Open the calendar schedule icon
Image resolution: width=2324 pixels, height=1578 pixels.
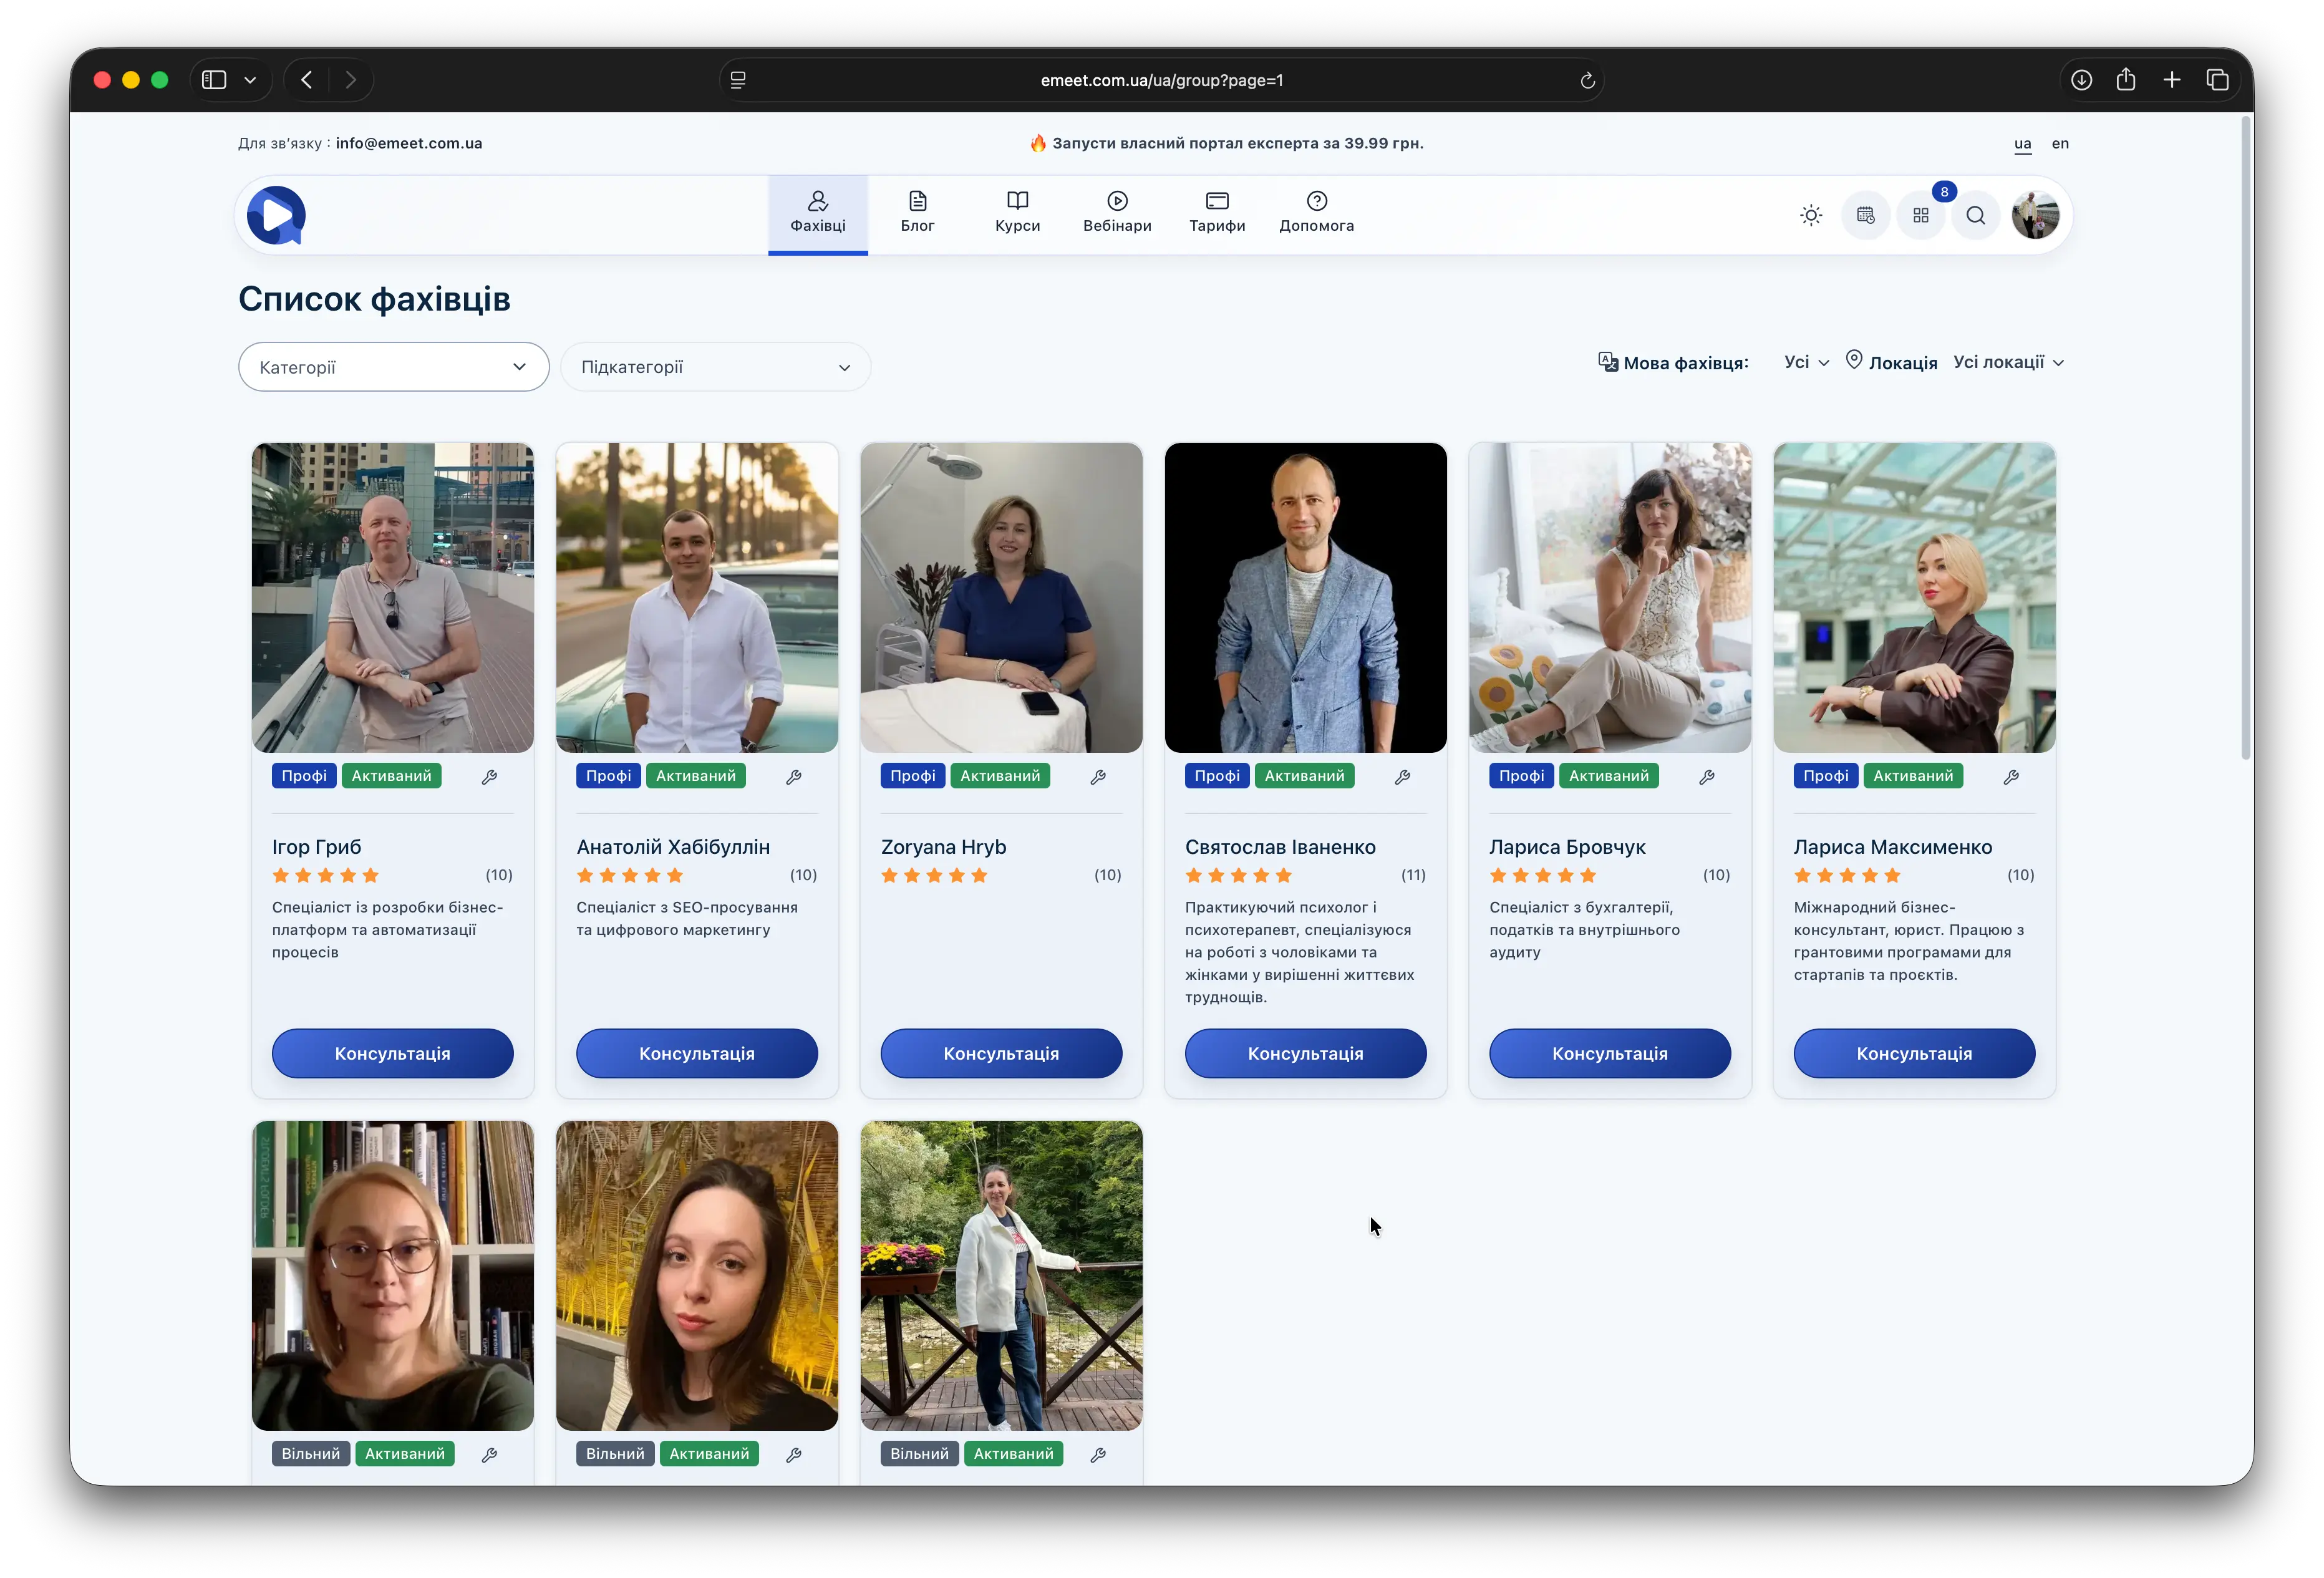tap(1865, 215)
